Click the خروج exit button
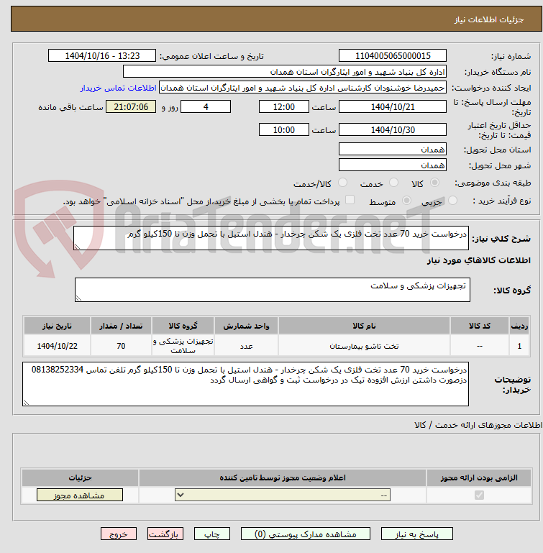This screenshot has height=553, width=543. pyautogui.click(x=119, y=534)
